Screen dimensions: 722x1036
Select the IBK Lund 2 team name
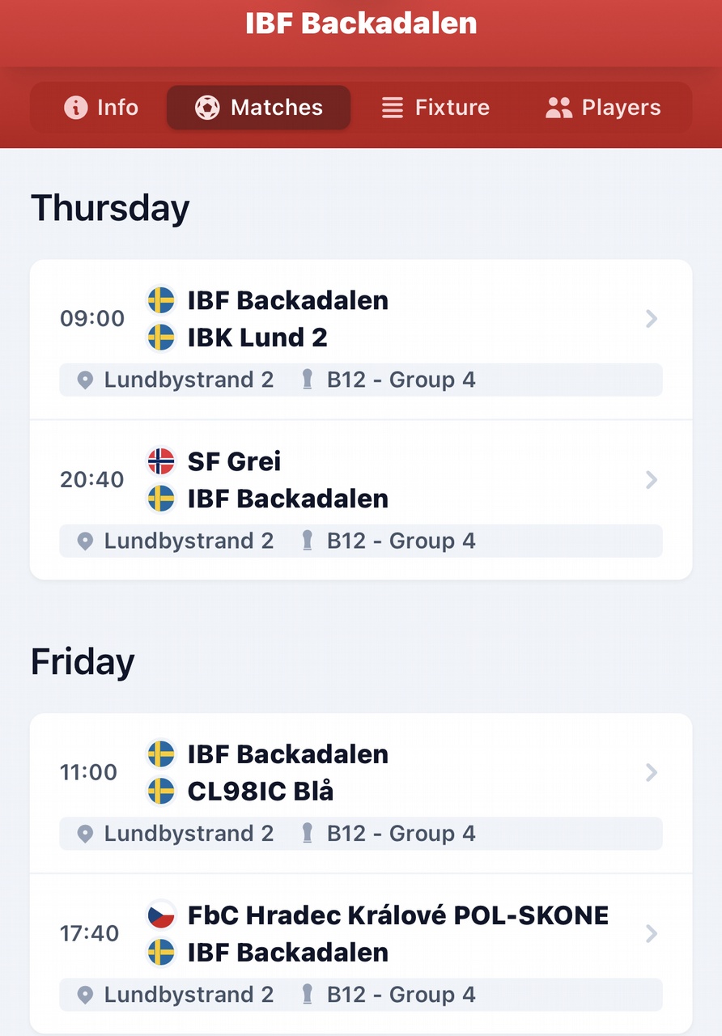point(257,338)
